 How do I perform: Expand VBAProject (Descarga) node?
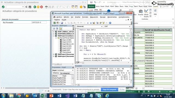[x=54, y=54]
